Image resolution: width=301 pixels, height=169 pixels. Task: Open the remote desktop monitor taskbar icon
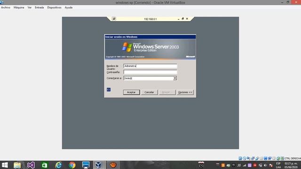[86, 165]
